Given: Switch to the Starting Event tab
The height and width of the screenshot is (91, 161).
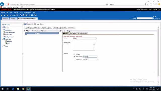Looking at the screenshot, I should 82,34.
